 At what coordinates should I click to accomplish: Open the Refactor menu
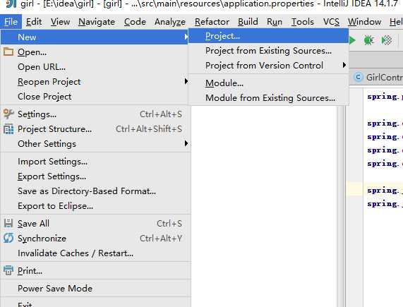coord(212,22)
